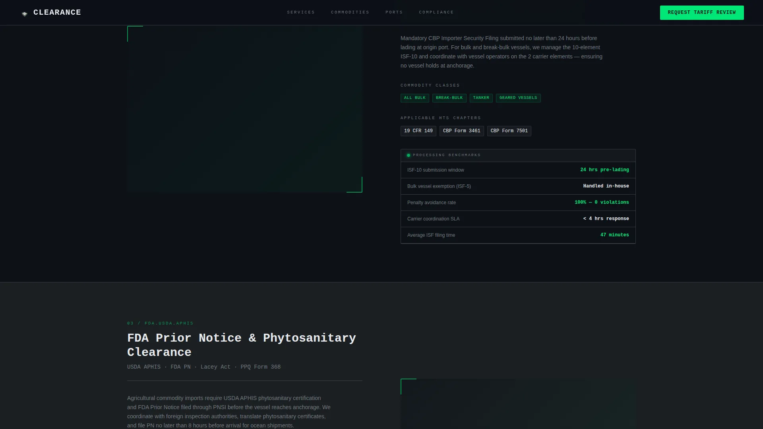The height and width of the screenshot is (429, 763).
Task: Click the Clearance logo icon
Action: 25,14
